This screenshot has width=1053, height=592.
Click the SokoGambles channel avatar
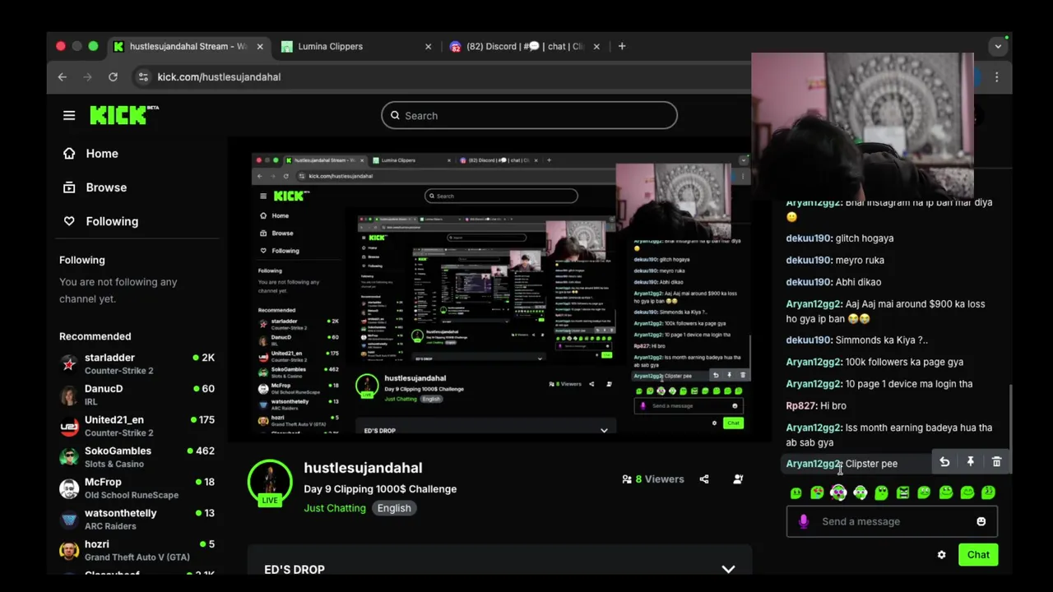pos(69,457)
